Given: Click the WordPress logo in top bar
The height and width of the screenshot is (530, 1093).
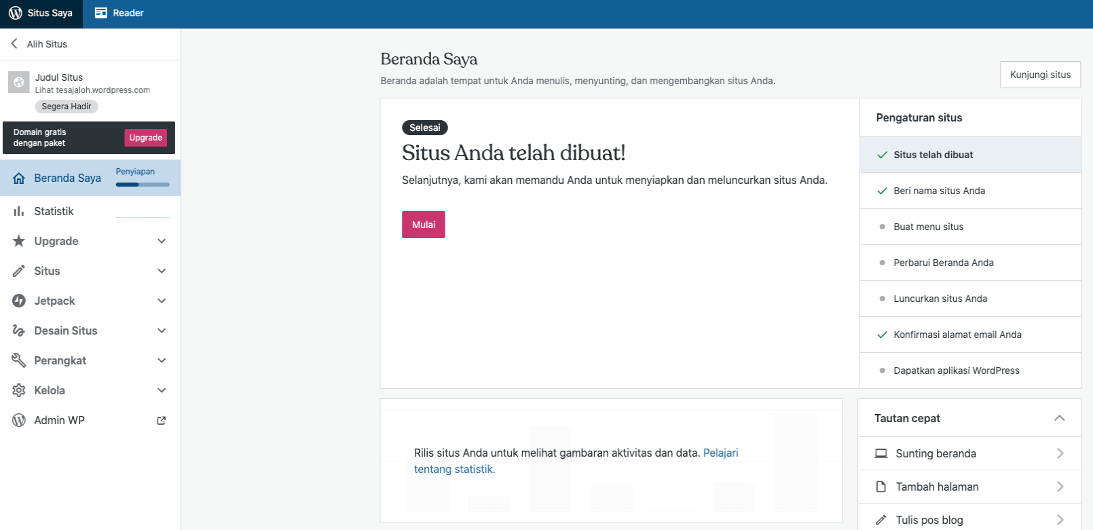Looking at the screenshot, I should click(15, 13).
